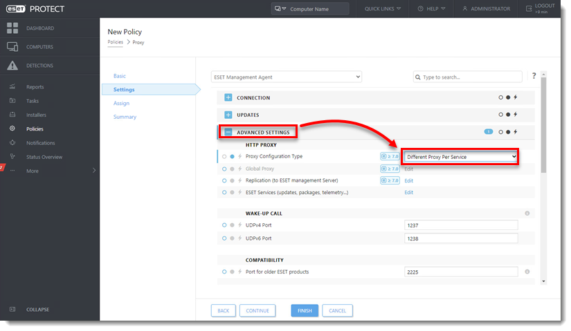This screenshot has height=331, width=571.
Task: Click the Policies breadcrumb link
Action: (x=115, y=42)
